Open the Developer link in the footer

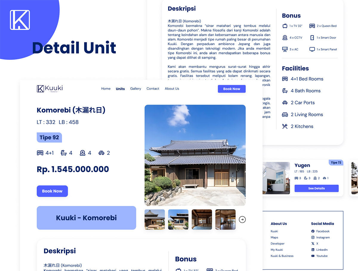[277, 244]
